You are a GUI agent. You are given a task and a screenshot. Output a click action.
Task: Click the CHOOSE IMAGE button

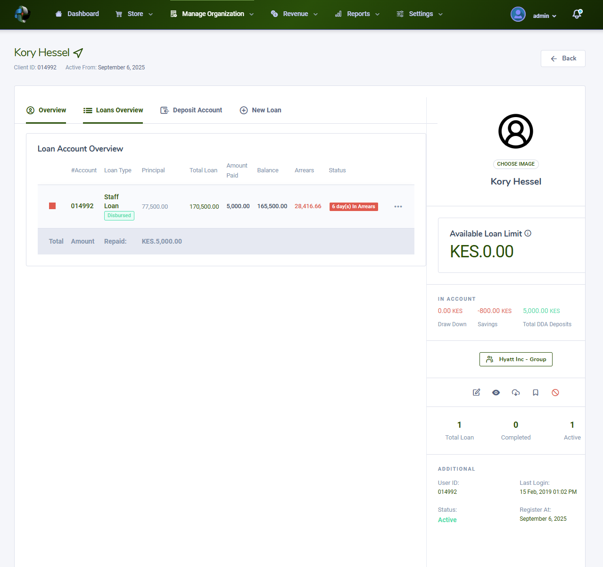click(516, 164)
